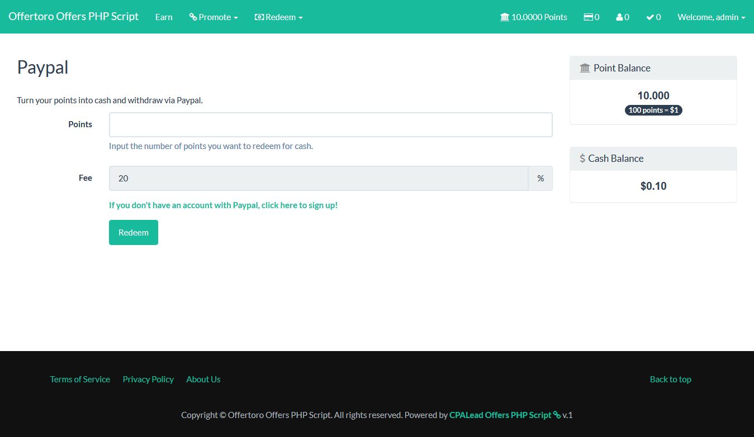Select the checkmark completions icon showing 0

pyautogui.click(x=649, y=17)
